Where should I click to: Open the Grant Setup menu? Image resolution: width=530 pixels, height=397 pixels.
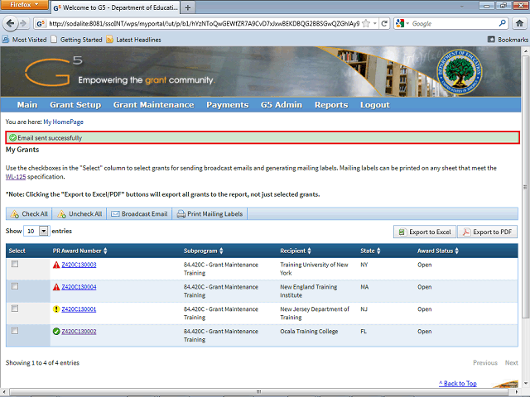pos(75,105)
